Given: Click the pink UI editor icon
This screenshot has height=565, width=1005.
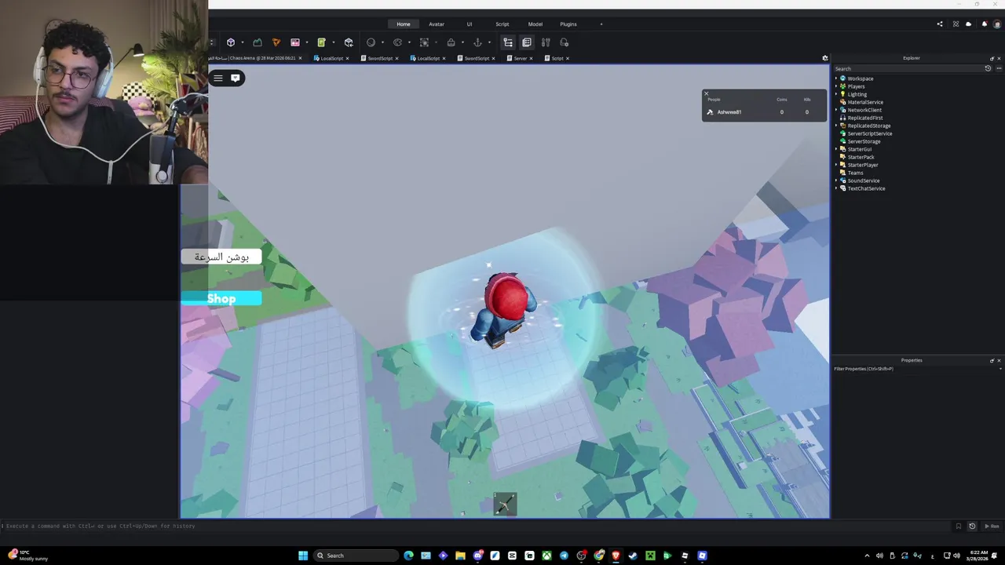Looking at the screenshot, I should [x=295, y=42].
